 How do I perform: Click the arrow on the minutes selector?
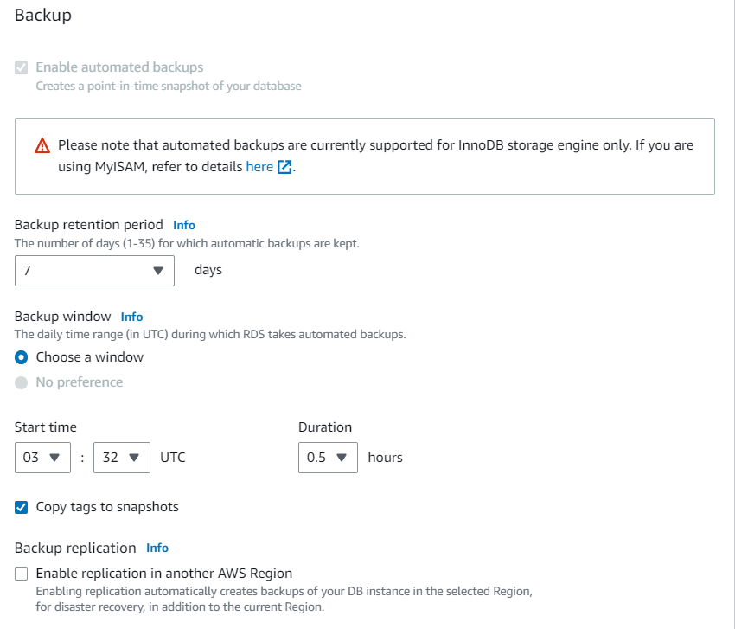[134, 458]
